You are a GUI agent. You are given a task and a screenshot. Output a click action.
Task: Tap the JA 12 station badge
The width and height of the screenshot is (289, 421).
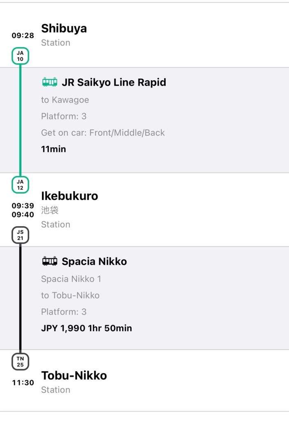[x=20, y=185]
